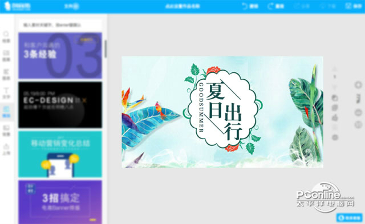Viewport: 365px width, 224px height.
Task: Click the template panel scrollbar handle
Action: coord(106,49)
